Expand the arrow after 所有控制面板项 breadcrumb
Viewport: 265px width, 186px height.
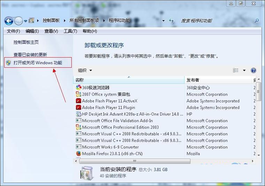coord(104,21)
